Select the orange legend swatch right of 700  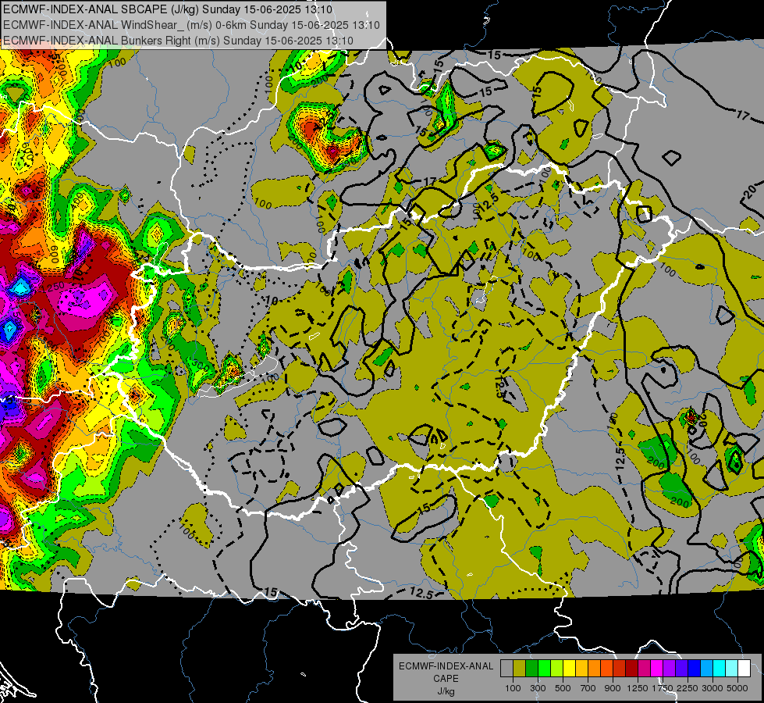click(594, 669)
